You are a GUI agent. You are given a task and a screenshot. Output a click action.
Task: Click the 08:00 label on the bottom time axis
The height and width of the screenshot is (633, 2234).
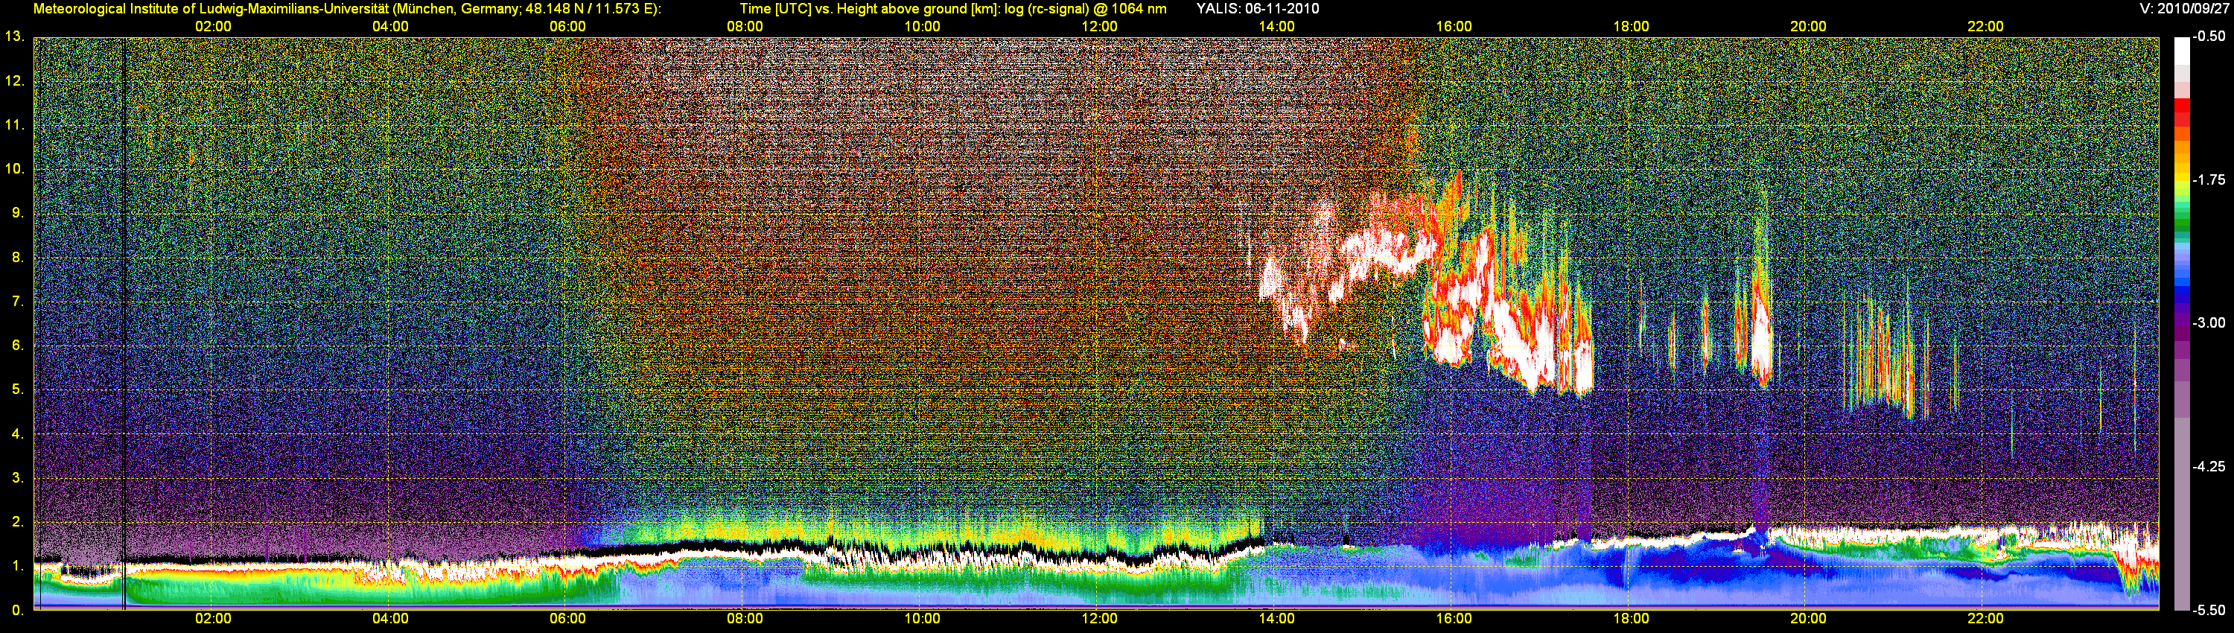pos(745,619)
